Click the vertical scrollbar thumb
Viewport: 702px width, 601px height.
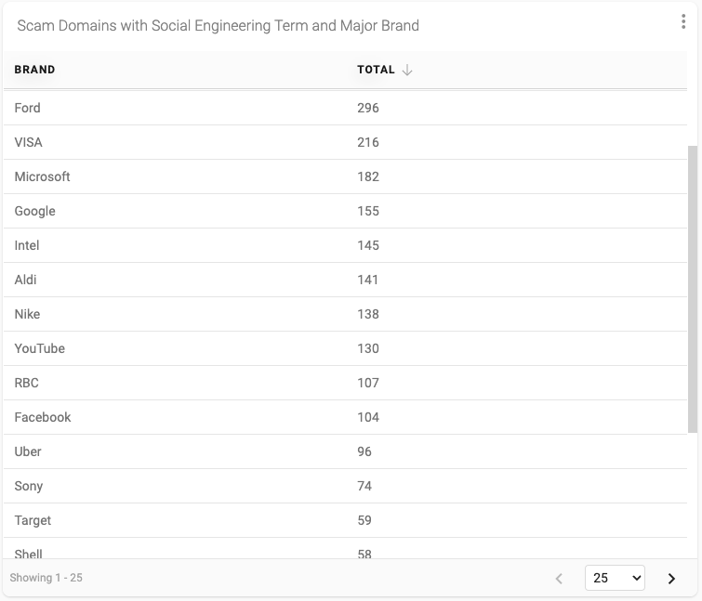(x=692, y=289)
